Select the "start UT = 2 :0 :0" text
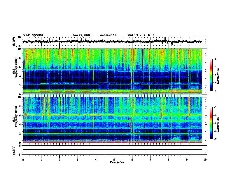 click(141, 35)
